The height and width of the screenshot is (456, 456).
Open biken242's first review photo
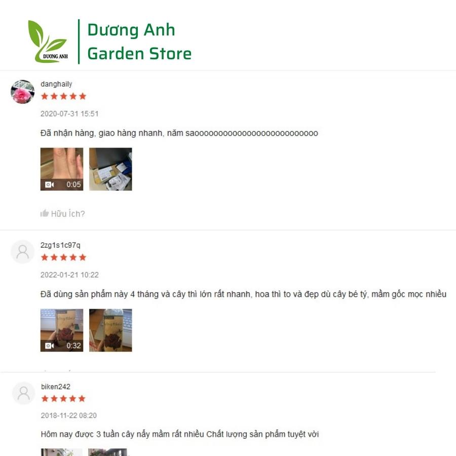[x=61, y=452]
